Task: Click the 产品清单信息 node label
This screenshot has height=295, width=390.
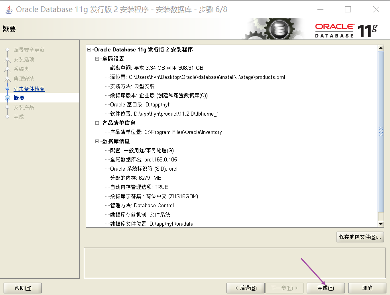Action: click(x=119, y=123)
